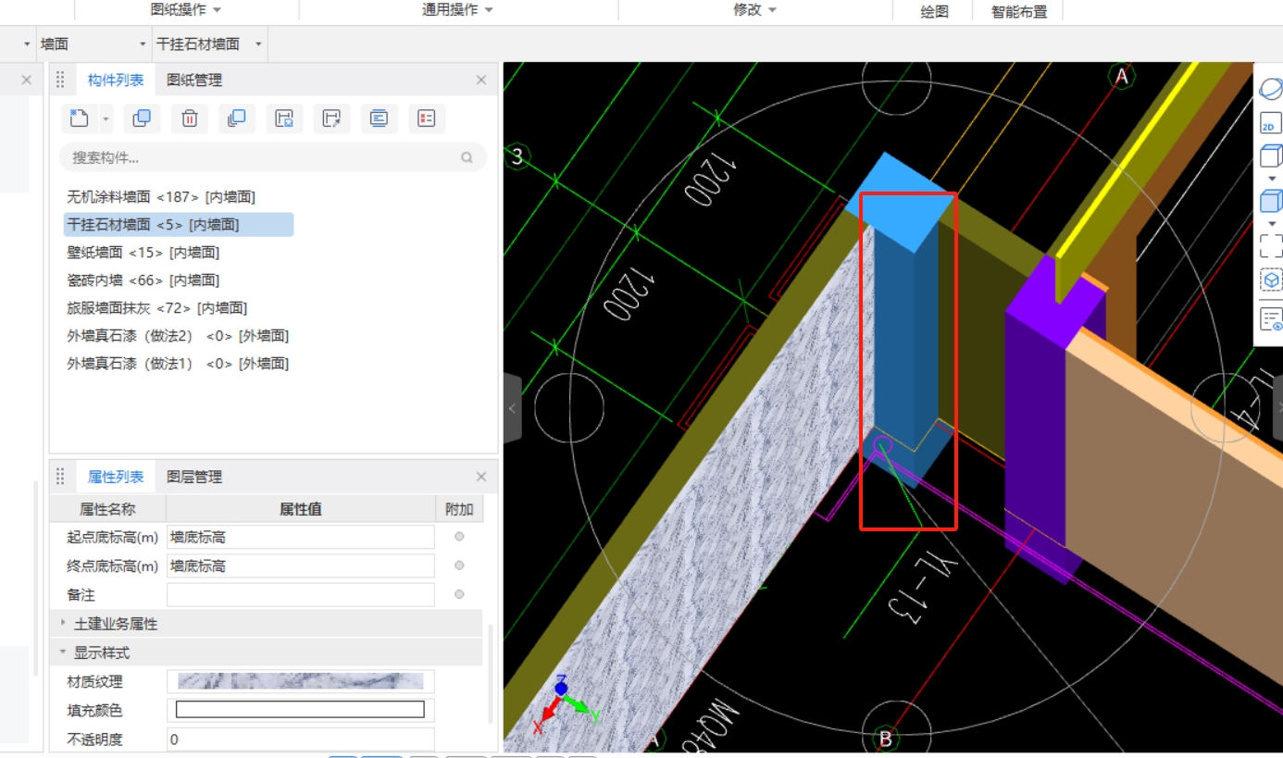Switch to the 属性列表 tab
The width and height of the screenshot is (1283, 758).
pos(116,478)
